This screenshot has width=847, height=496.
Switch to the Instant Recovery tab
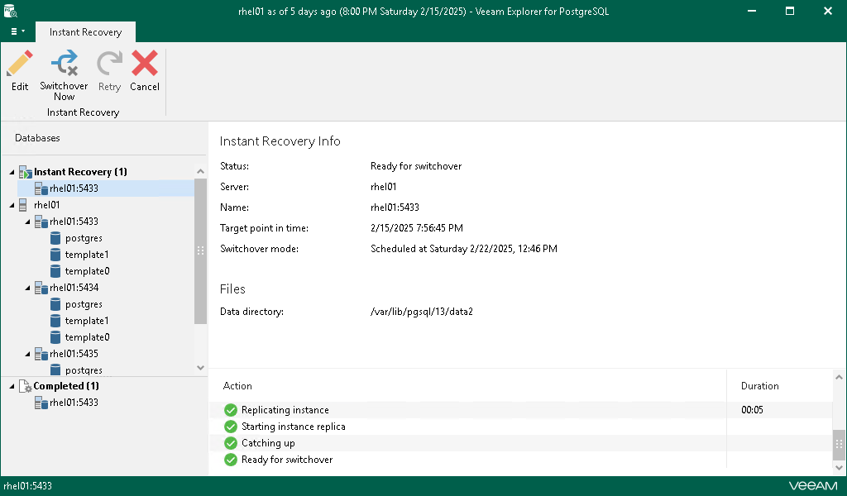click(x=85, y=32)
